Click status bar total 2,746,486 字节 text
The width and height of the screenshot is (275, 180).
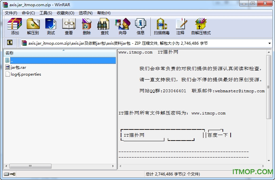coord(173,174)
